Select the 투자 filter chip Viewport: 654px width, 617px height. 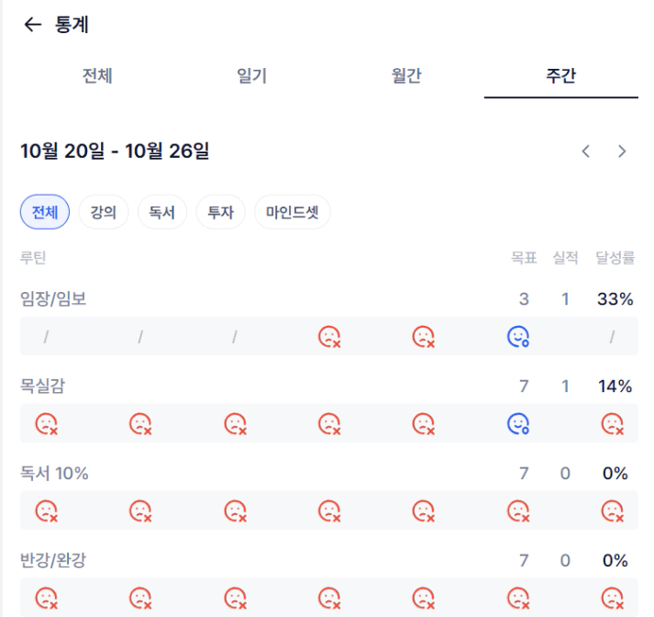click(220, 213)
